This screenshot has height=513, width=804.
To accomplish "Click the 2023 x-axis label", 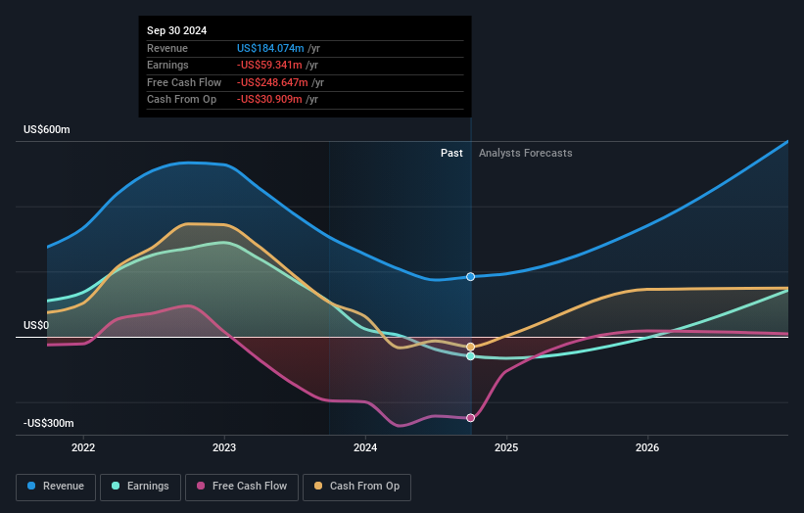I will click(x=224, y=448).
